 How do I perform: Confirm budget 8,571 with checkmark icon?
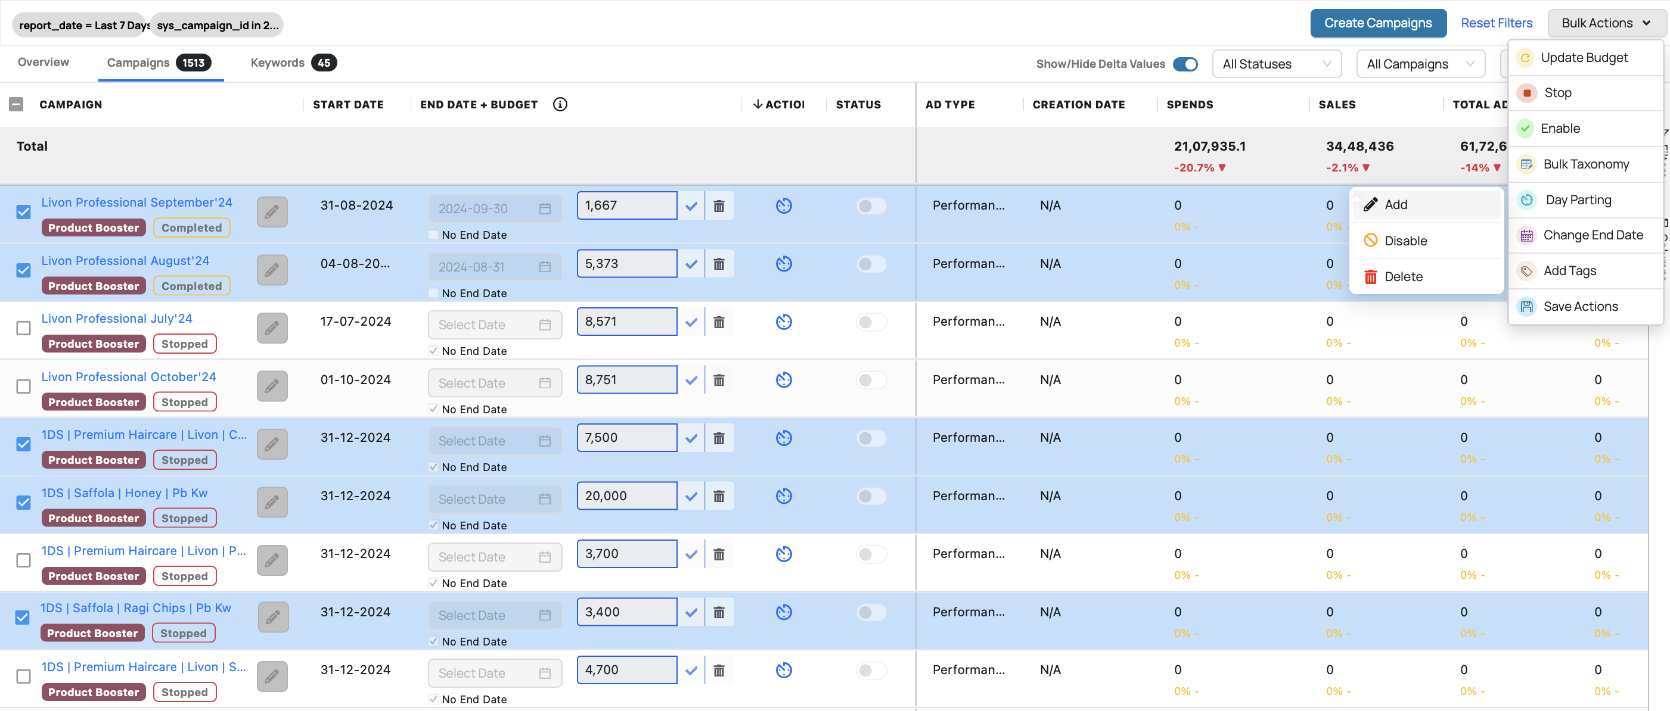point(691,322)
